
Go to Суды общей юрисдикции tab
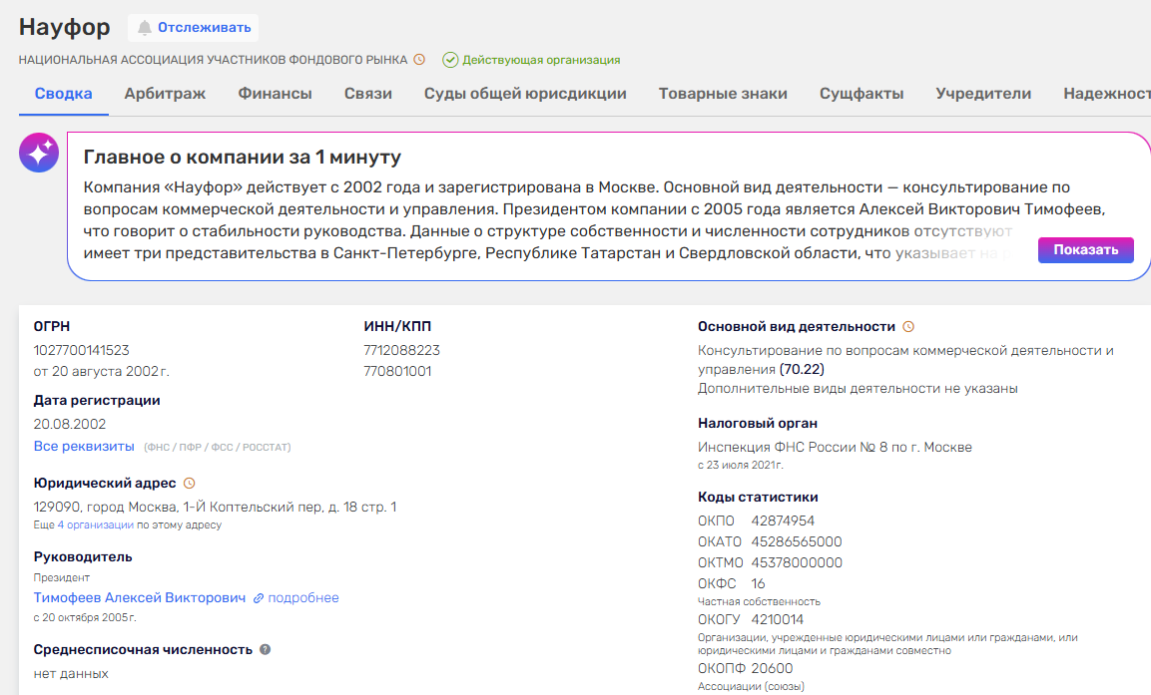(x=525, y=94)
